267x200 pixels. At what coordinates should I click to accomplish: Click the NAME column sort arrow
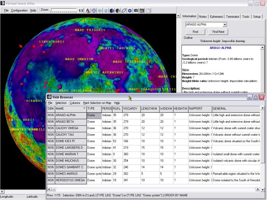(84, 109)
